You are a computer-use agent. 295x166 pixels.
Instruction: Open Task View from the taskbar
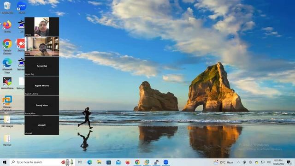[80, 162]
